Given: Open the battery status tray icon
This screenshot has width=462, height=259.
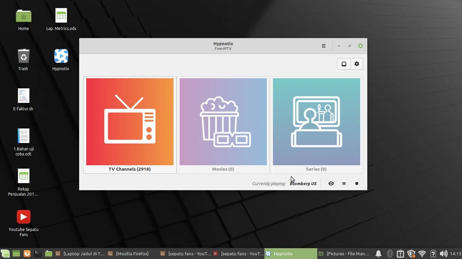Looking at the screenshot, I should (x=433, y=254).
